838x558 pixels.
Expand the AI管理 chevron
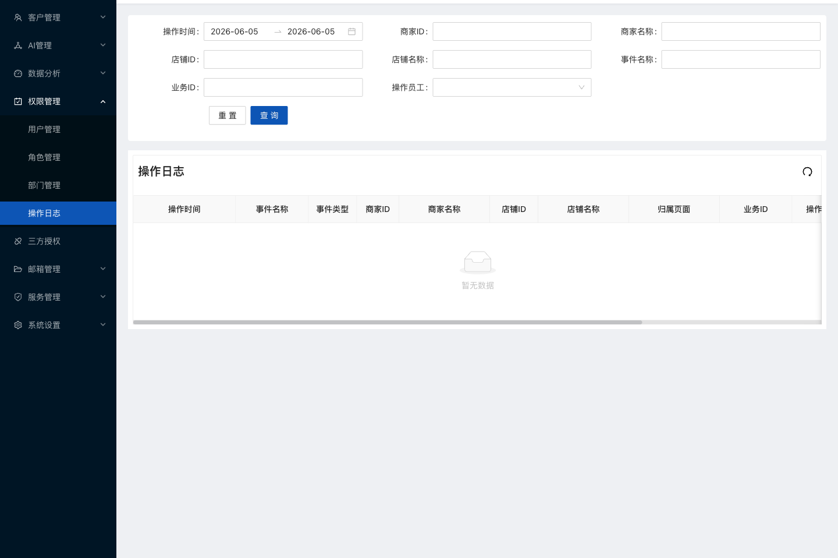[x=103, y=45]
